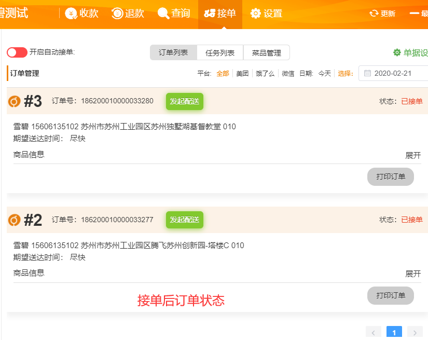Viewport: 428px width, 340px height.
Task: Click the calendar icon in date field
Action: tap(367, 73)
